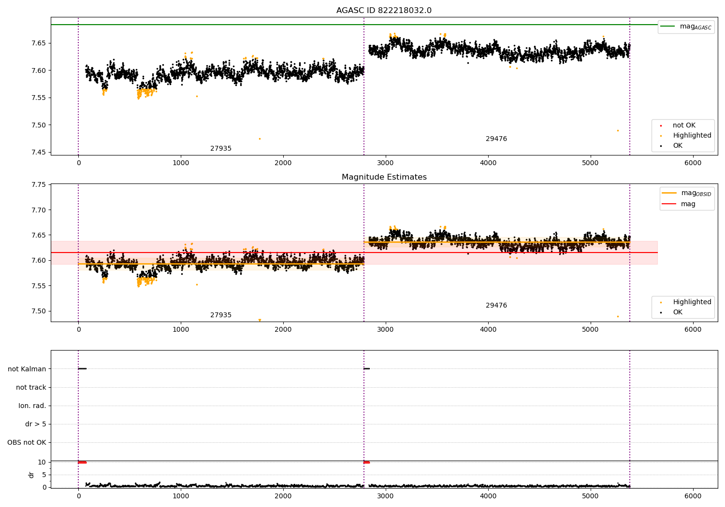Click the lowest orange outlier near 1770 in top plot
This screenshot has height=507, width=725.
pos(260,139)
